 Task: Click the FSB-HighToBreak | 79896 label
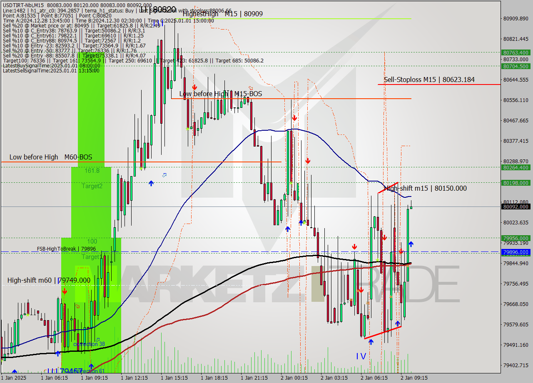(66, 249)
